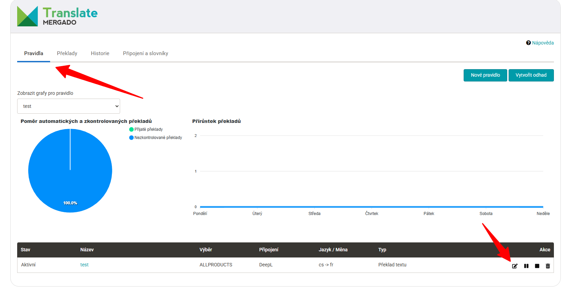Click the Nové pravidlo button
Viewport: 569px width, 290px height.
(485, 75)
